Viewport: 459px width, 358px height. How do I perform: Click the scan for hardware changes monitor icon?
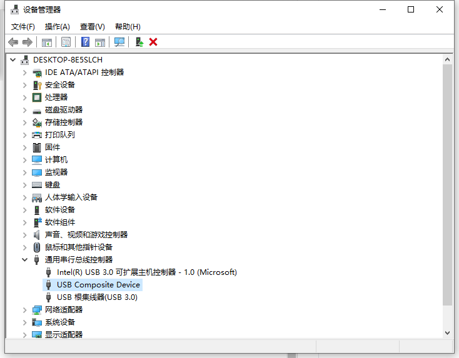[x=119, y=42]
